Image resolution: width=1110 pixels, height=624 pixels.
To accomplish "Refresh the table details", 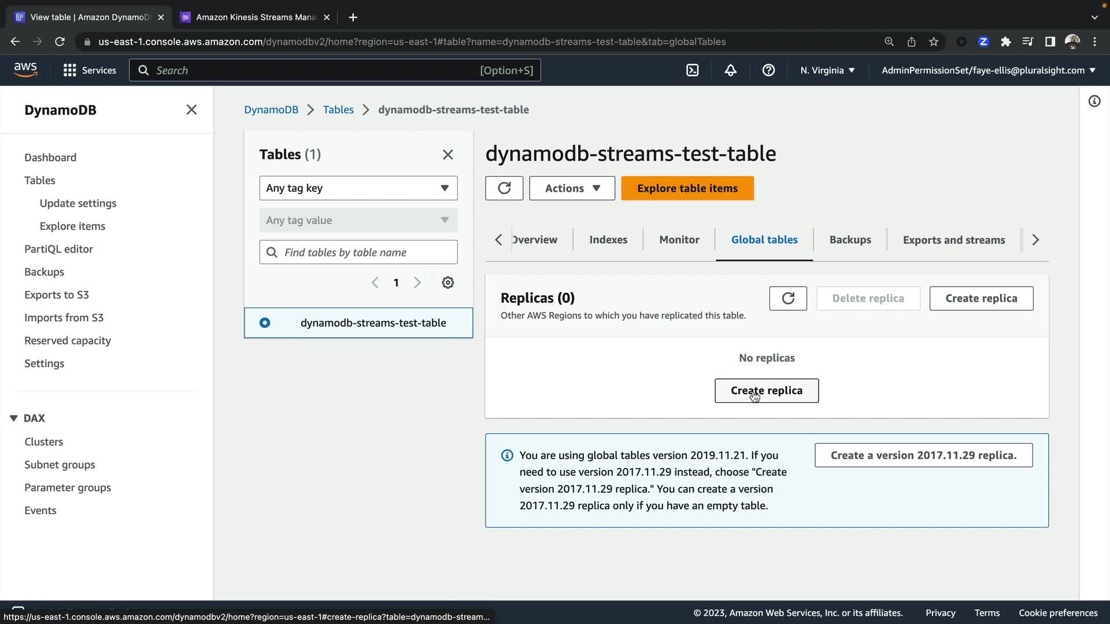I will coord(504,188).
